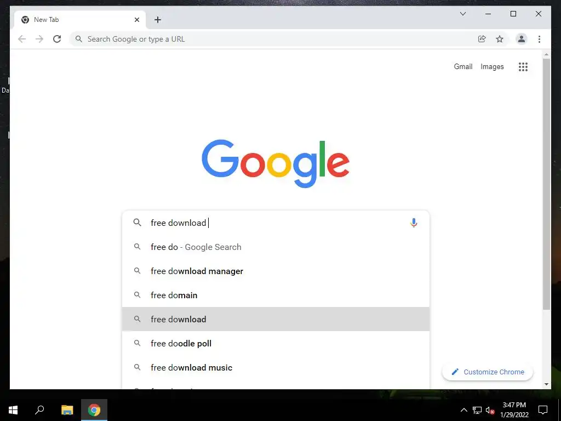561x421 pixels.
Task: Click the voice search microphone icon
Action: click(x=414, y=223)
